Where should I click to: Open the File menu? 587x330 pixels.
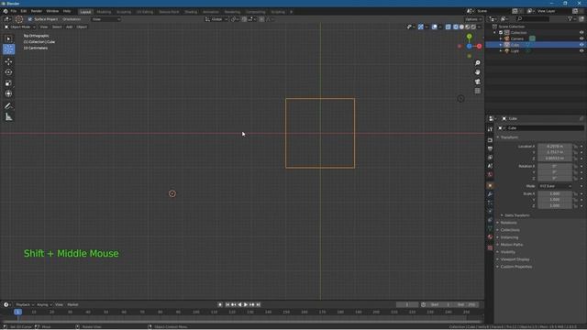tap(14, 11)
